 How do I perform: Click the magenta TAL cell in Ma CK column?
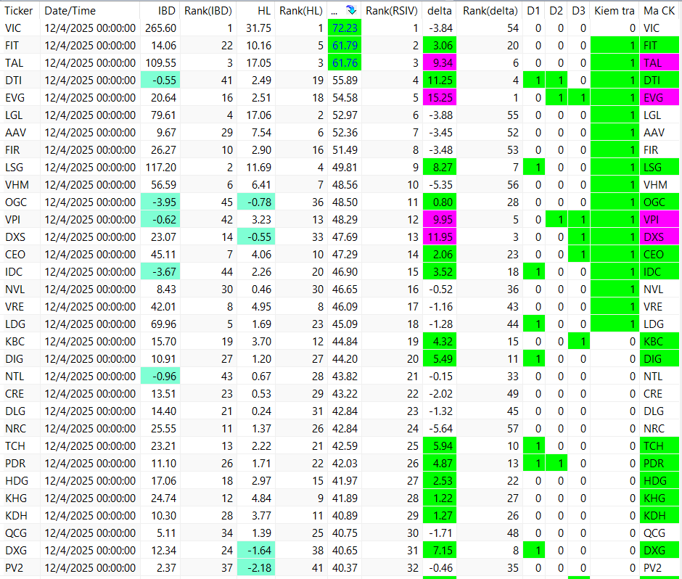660,63
